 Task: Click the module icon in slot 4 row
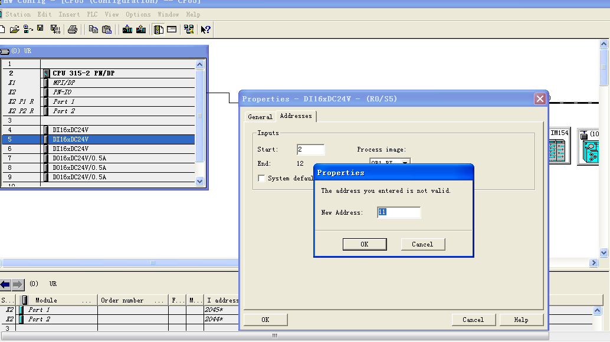click(47, 130)
